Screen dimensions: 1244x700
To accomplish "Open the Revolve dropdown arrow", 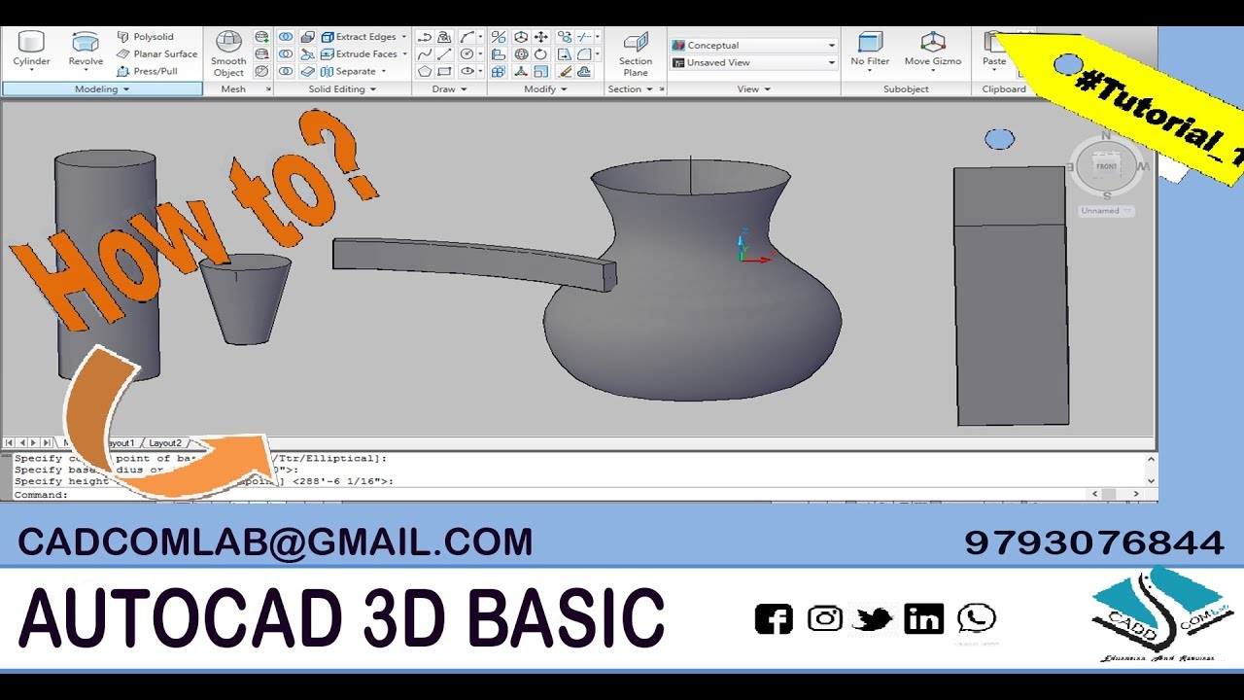I will coord(86,72).
